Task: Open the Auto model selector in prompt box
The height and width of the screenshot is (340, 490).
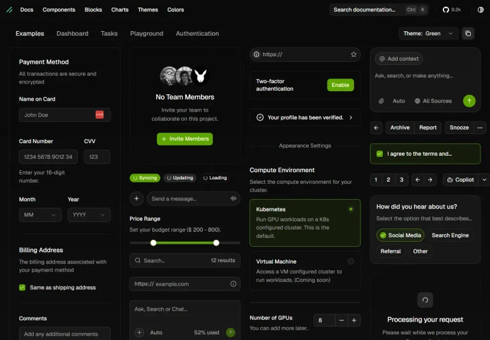Action: (399, 101)
